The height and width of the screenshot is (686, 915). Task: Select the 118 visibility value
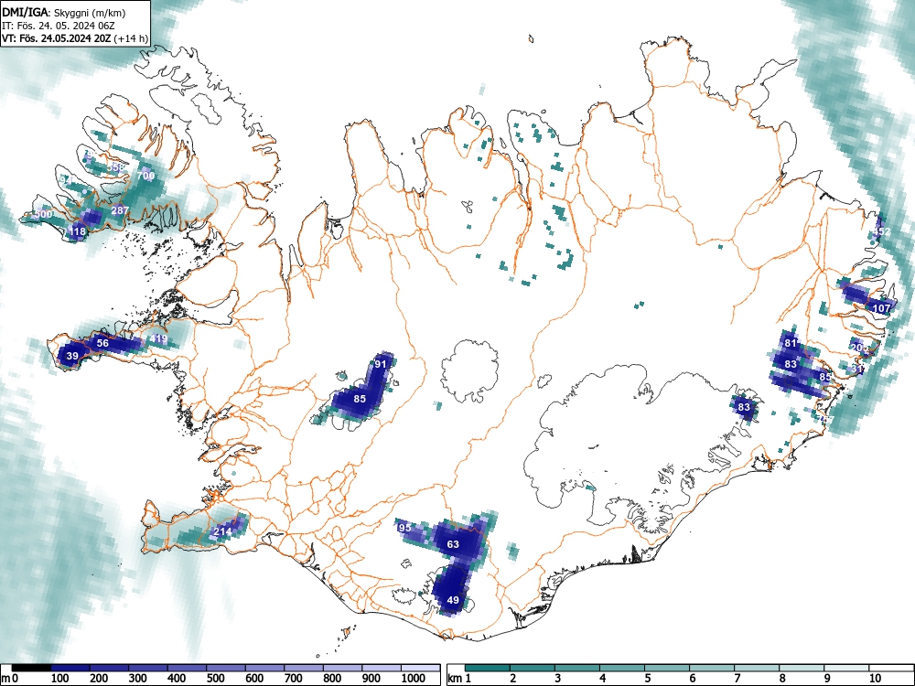click(x=77, y=231)
